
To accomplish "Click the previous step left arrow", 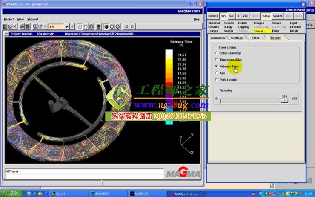I will [126, 26].
